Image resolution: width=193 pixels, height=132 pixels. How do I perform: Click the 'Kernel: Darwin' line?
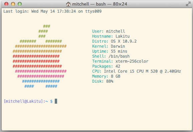[x=109, y=46]
